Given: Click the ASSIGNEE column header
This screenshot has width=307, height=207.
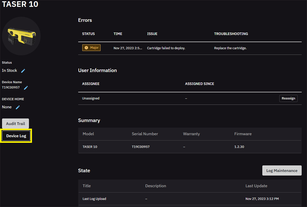Looking at the screenshot, I should [91, 84].
